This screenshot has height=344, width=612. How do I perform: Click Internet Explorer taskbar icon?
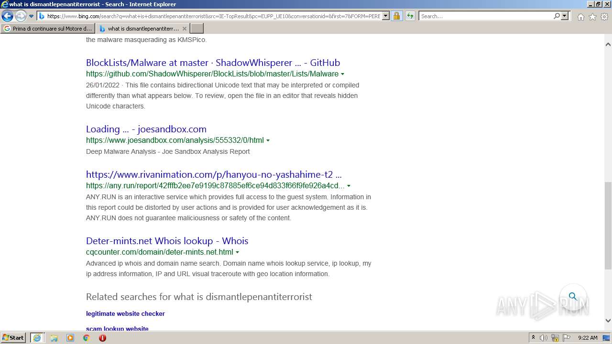tap(37, 338)
